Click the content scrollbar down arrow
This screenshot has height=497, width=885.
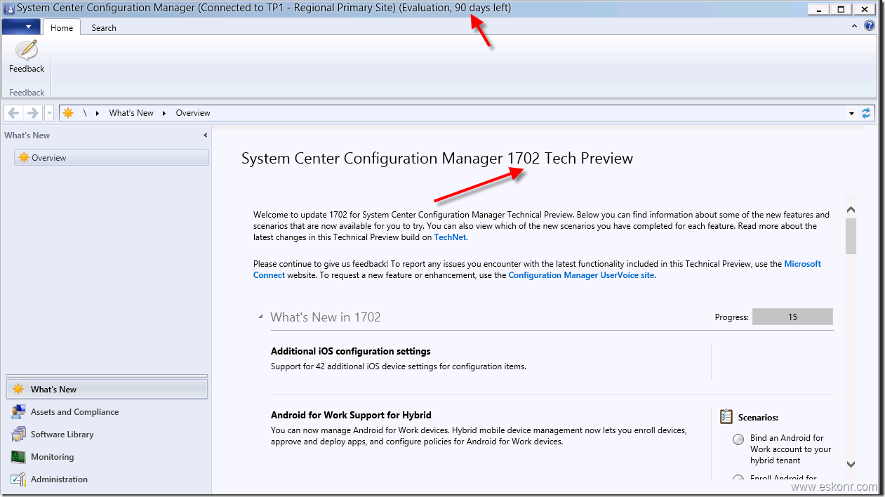851,464
